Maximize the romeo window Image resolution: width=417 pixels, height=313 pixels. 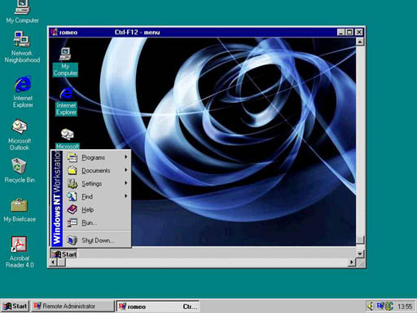[x=349, y=33]
